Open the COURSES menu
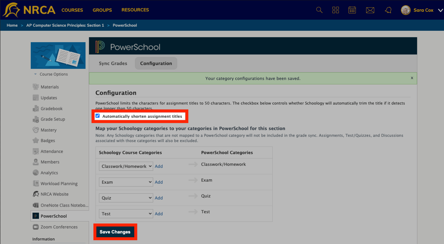 [x=72, y=10]
